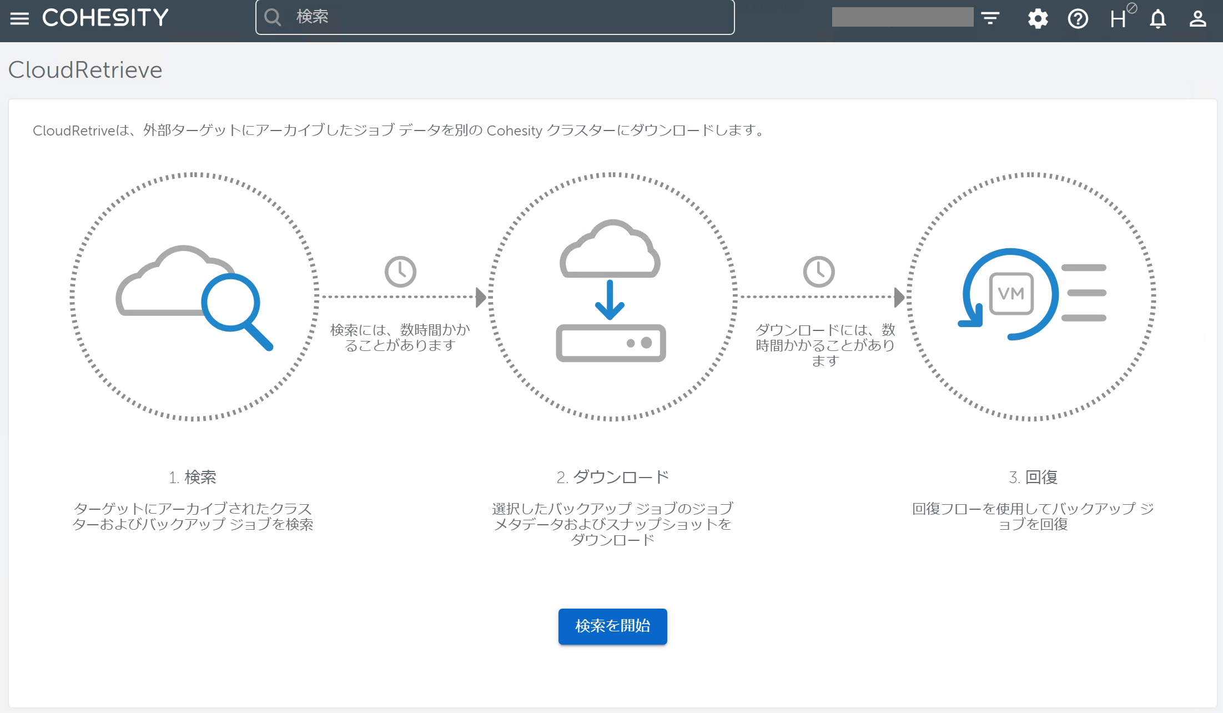Open the user account menu

[1197, 19]
